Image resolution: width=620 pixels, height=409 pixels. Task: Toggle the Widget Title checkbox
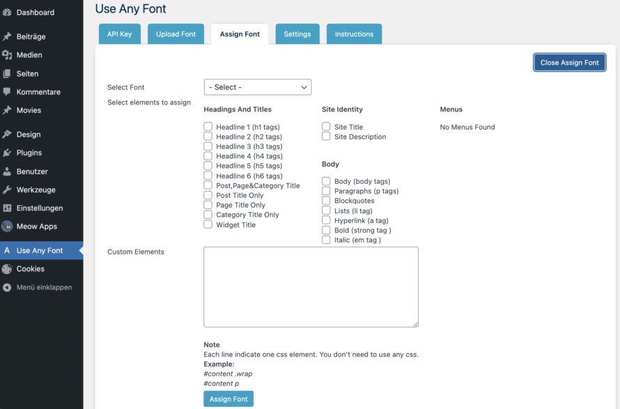[x=208, y=224]
